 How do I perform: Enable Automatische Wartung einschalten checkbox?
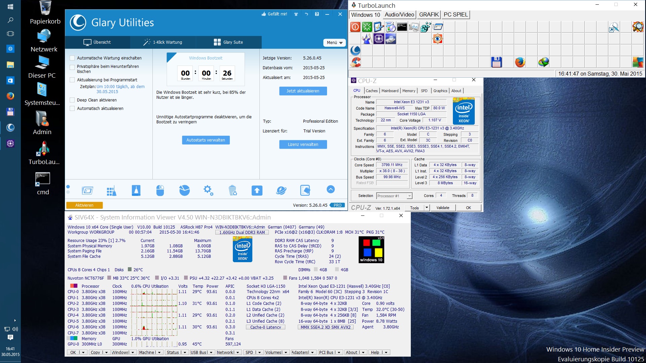coord(72,58)
